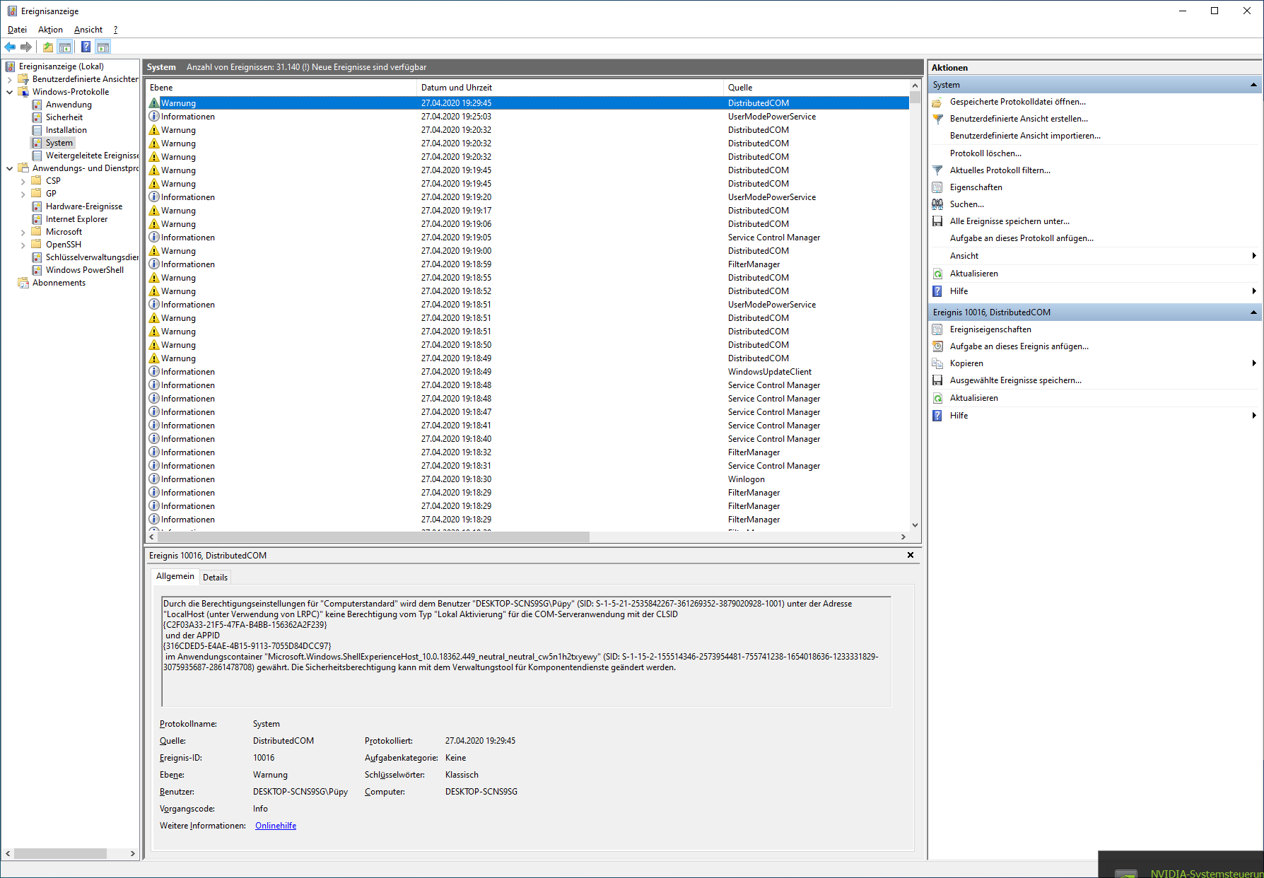This screenshot has width=1264, height=878.
Task: Select the WindowsUpdateClient event at 19:18:49
Action: (527, 372)
